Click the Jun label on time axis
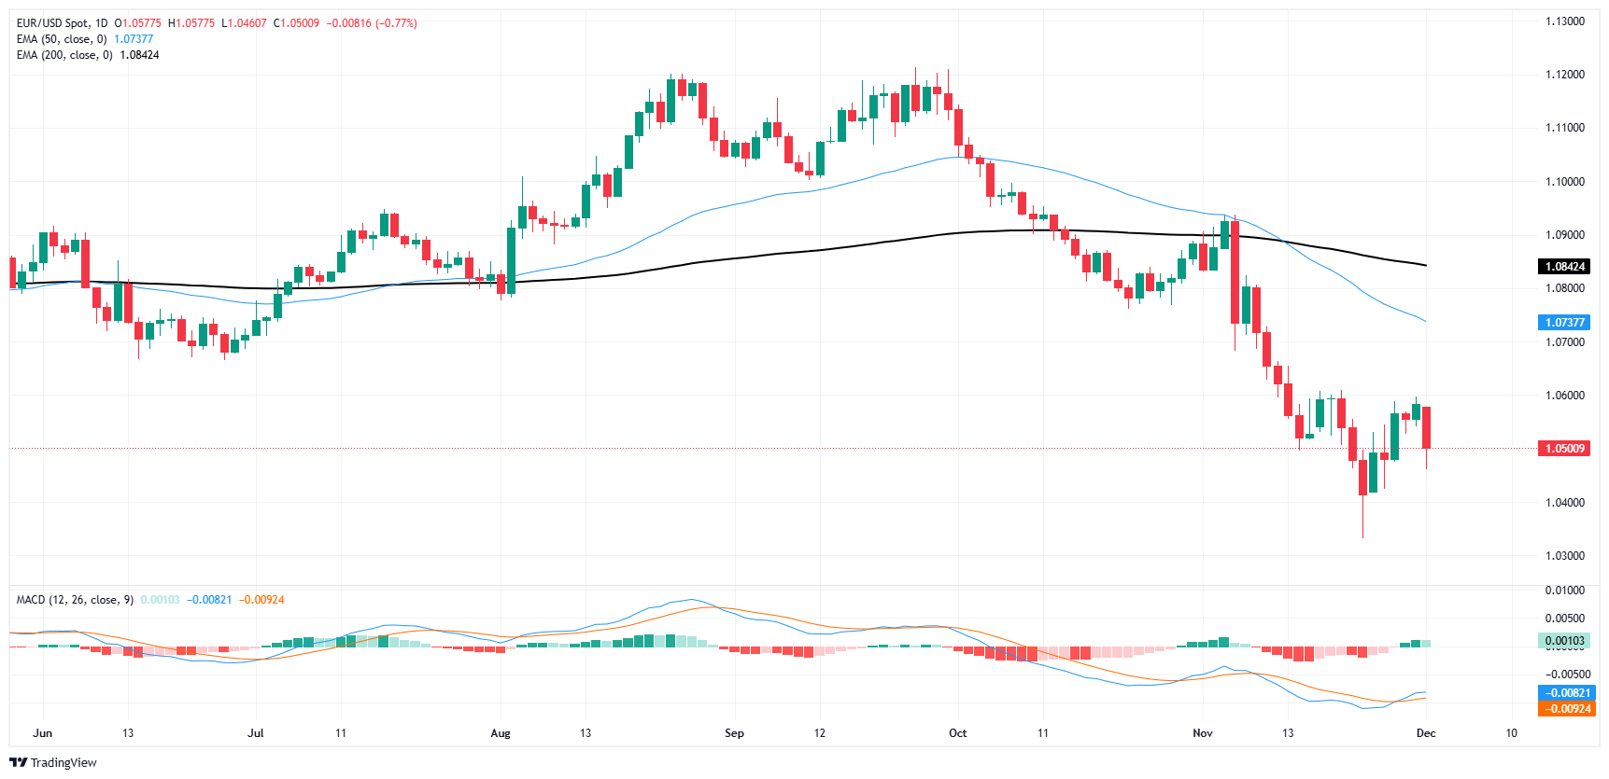1609x779 pixels. coord(43,733)
